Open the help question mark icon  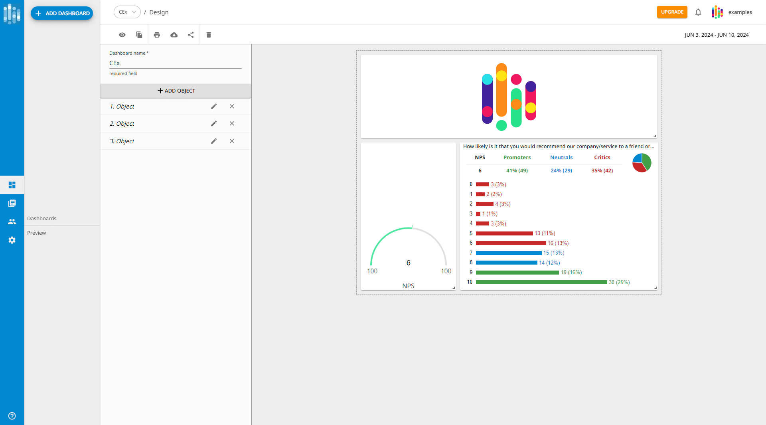click(12, 416)
